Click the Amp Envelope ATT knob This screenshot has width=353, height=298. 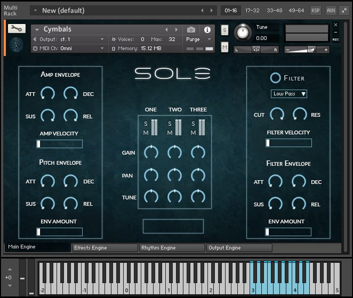tap(47, 94)
